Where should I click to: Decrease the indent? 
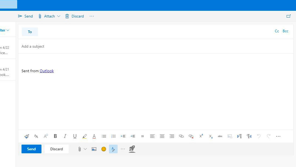pos(123,136)
